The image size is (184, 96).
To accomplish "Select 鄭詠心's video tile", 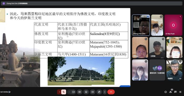I will point(140,48).
